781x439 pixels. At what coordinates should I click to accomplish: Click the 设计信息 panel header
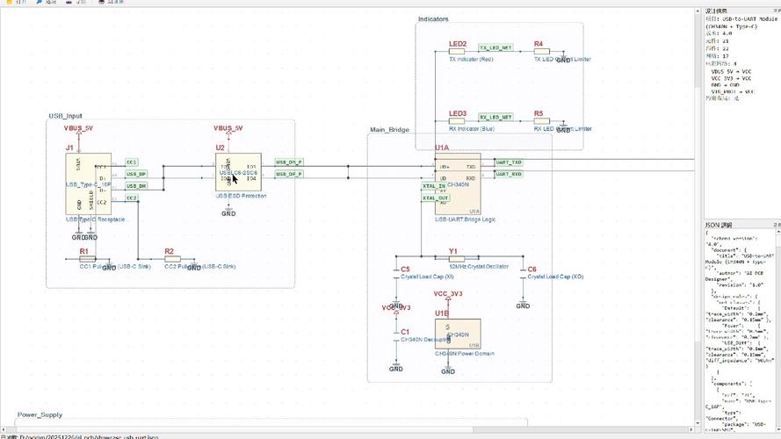tap(716, 11)
